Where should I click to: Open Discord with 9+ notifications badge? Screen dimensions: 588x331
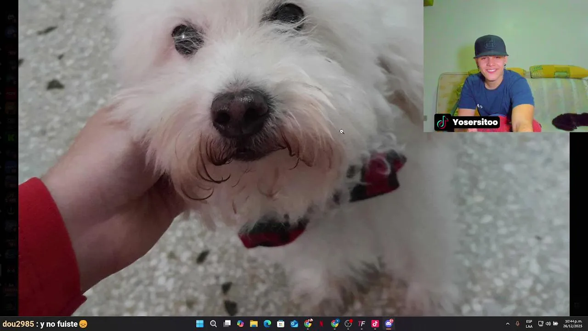tap(389, 324)
